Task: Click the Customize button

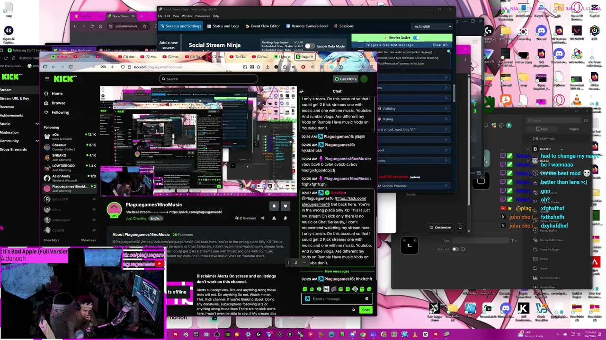Action: (440, 228)
